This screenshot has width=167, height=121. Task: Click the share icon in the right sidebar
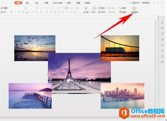tap(162, 45)
